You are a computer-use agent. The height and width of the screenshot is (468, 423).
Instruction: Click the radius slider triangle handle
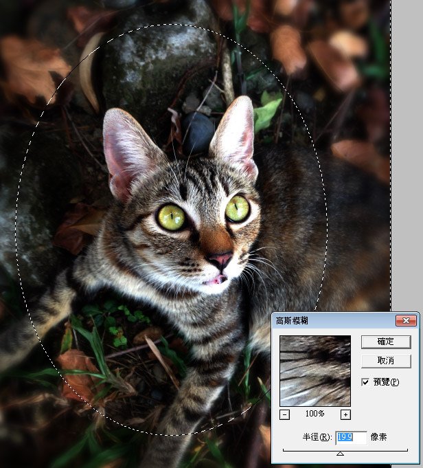coord(340,454)
